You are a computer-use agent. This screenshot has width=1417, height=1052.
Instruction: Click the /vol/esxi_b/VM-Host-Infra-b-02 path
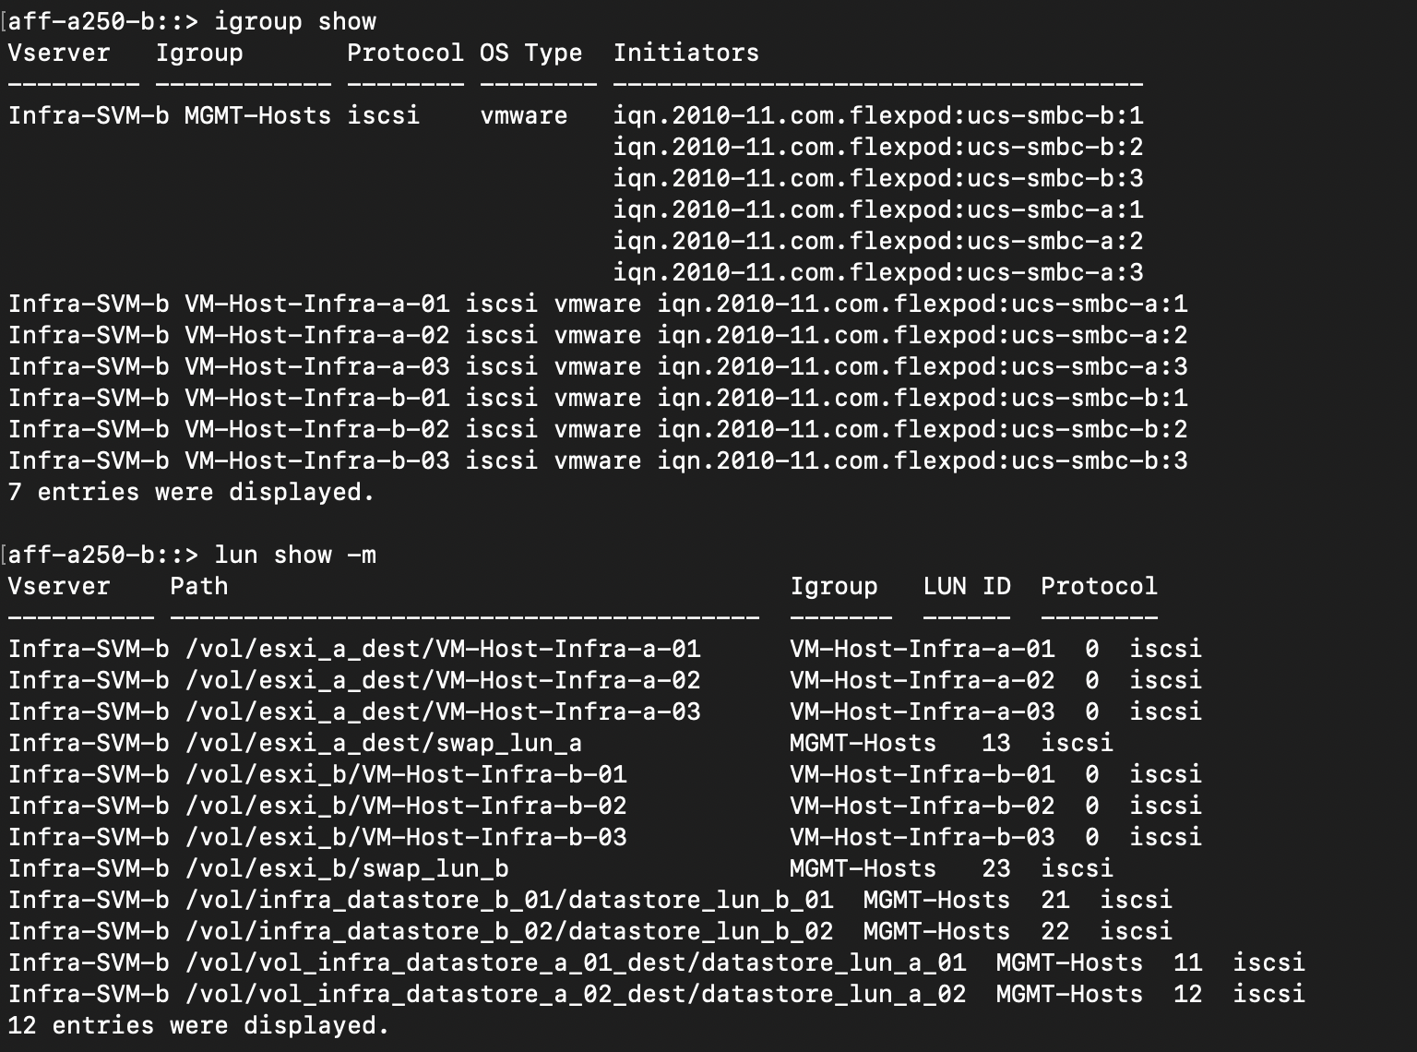[x=405, y=806]
